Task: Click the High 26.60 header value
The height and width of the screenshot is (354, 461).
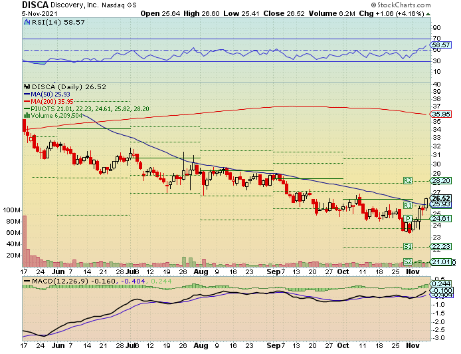Action: (x=201, y=13)
